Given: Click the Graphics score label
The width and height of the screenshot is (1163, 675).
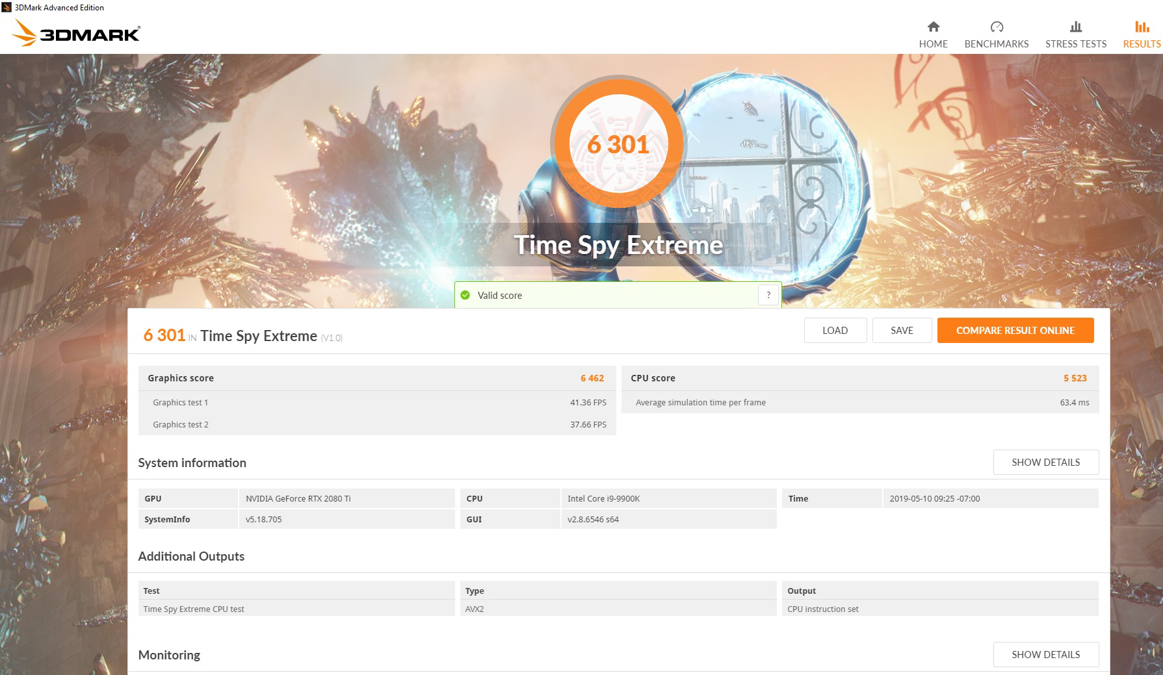Looking at the screenshot, I should coord(181,378).
